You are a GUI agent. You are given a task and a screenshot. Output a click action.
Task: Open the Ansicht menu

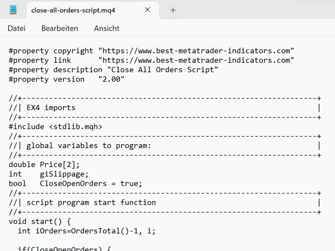coord(107,28)
